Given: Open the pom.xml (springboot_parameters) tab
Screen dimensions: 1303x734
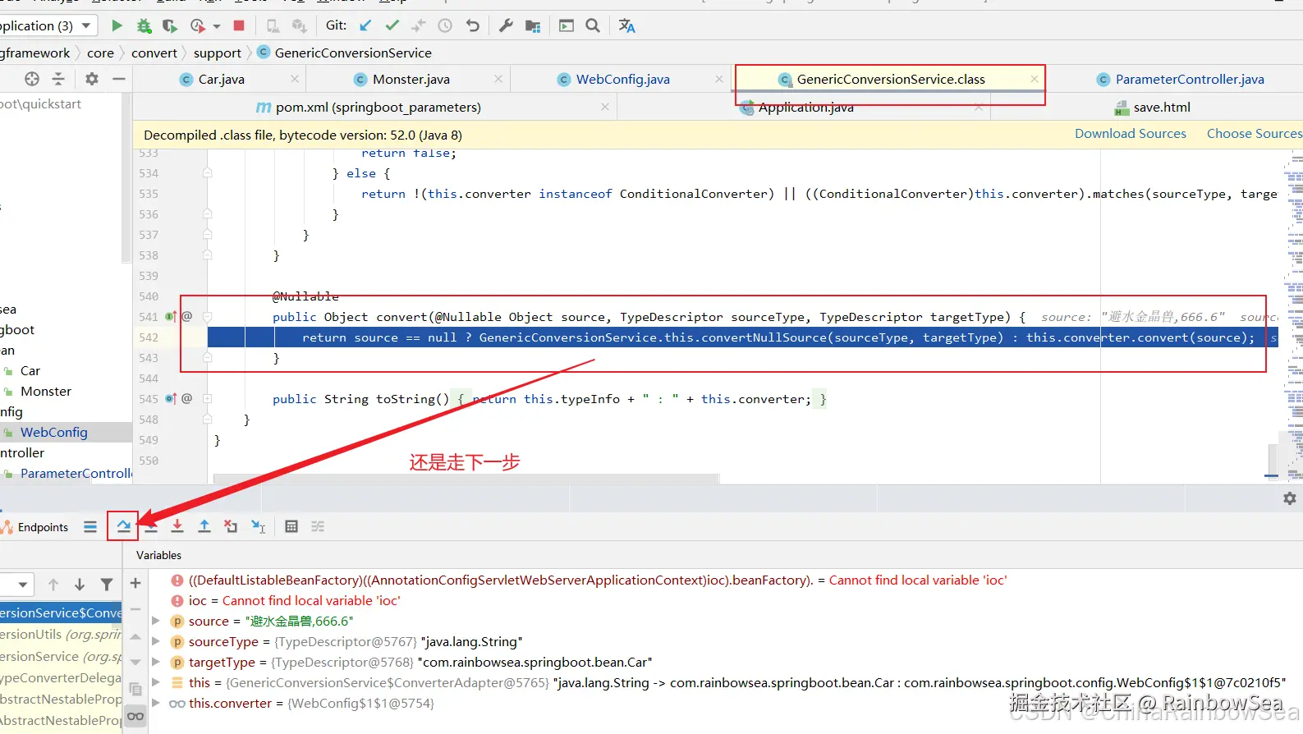Looking at the screenshot, I should click(x=378, y=107).
